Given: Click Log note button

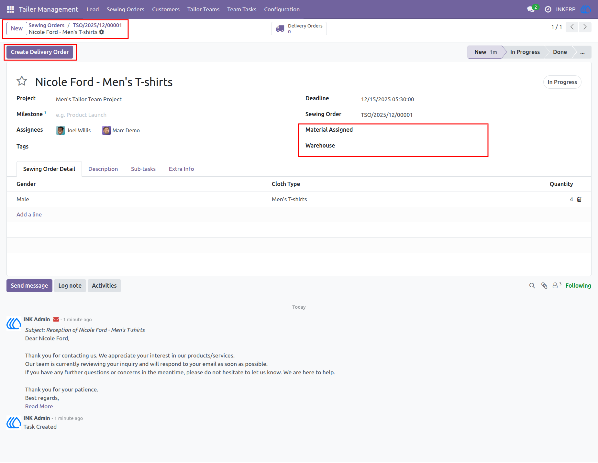Looking at the screenshot, I should (x=70, y=286).
